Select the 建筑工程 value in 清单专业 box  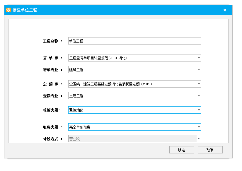76,70
